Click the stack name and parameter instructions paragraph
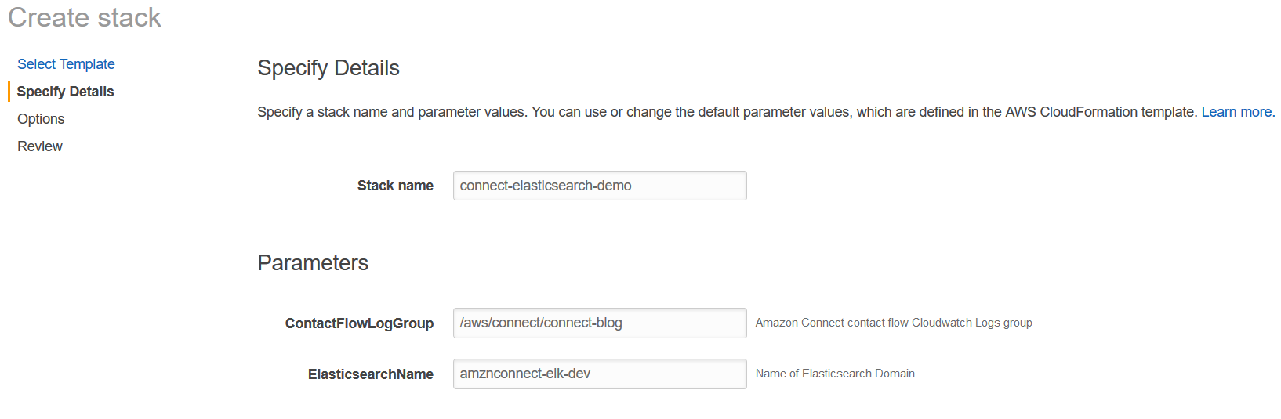Screen dimensions: 1281x419 pos(728,112)
